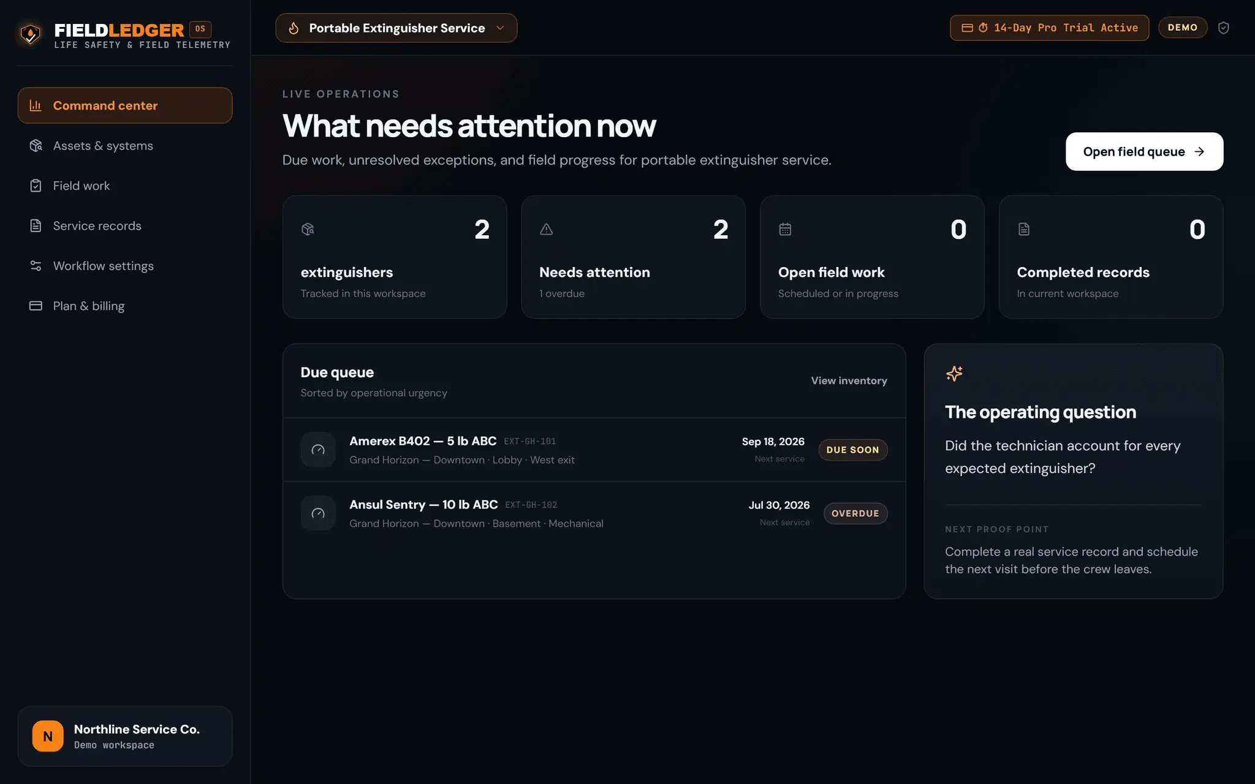Click the shield check icon beside DEMO
Image resolution: width=1255 pixels, height=784 pixels.
[1223, 28]
